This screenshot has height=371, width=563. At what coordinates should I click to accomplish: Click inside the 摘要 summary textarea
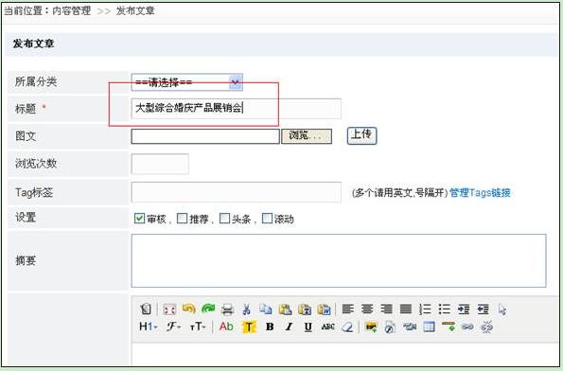pyautogui.click(x=339, y=260)
